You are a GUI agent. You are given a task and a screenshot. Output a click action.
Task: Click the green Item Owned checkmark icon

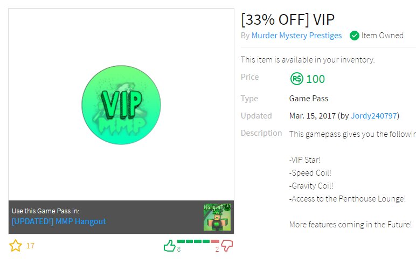[355, 36]
